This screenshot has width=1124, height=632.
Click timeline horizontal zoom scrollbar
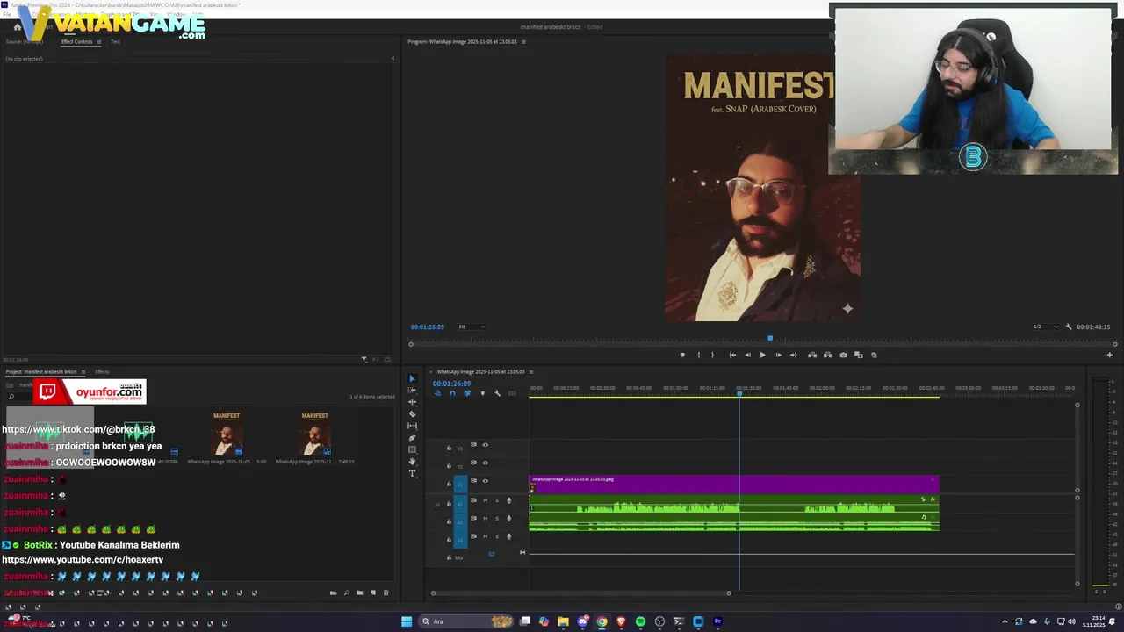tap(580, 593)
